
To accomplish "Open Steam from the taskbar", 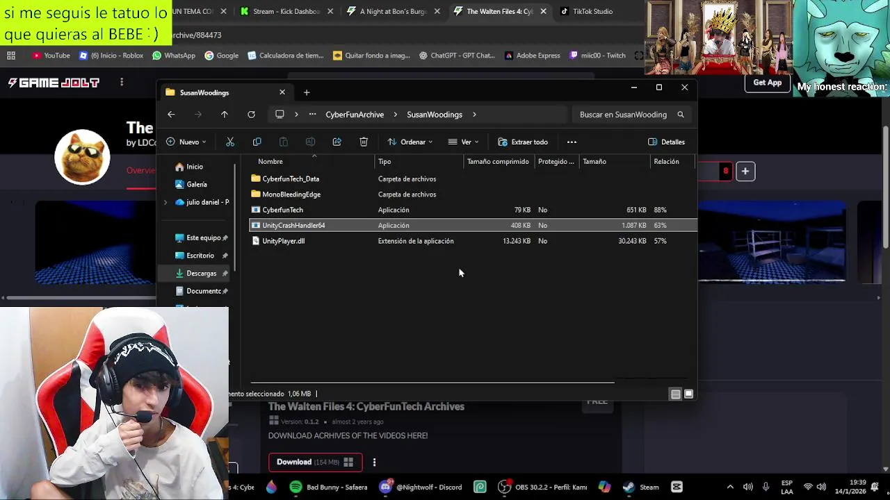I will tap(641, 487).
